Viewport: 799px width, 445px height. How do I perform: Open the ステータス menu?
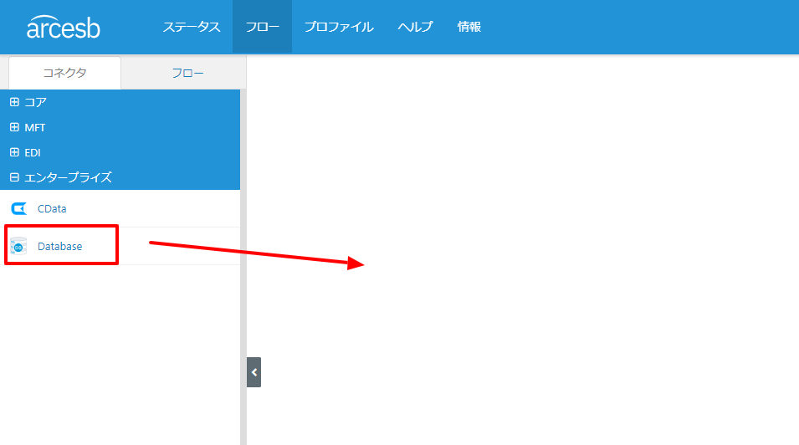(x=191, y=27)
